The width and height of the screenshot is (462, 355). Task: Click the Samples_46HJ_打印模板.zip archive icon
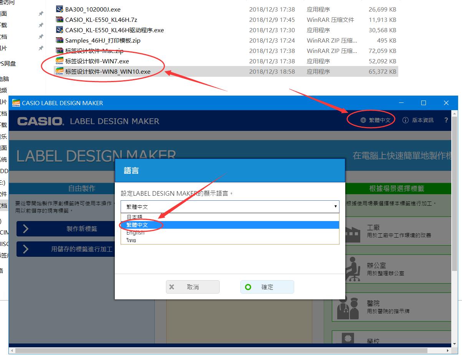point(60,40)
